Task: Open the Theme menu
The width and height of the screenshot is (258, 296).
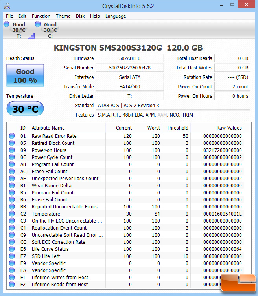Action: click(63, 16)
